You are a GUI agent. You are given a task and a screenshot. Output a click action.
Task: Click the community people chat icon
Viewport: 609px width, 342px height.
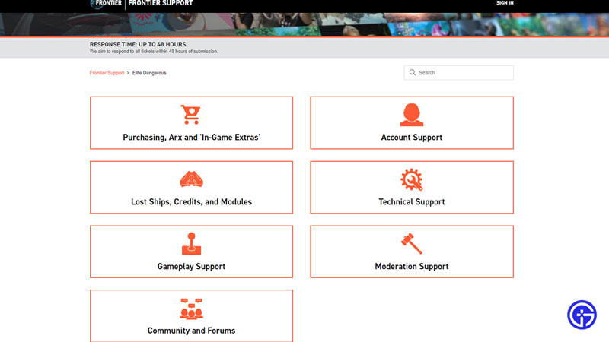pyautogui.click(x=190, y=309)
